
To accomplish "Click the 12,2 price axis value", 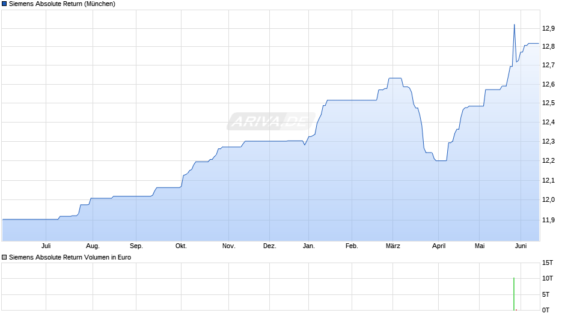I will point(548,160).
